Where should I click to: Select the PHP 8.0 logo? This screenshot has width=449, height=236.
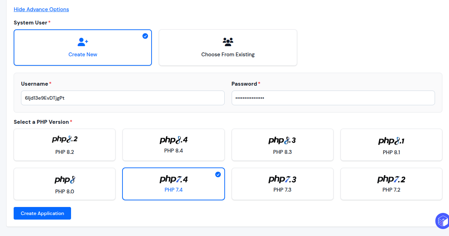(x=65, y=180)
